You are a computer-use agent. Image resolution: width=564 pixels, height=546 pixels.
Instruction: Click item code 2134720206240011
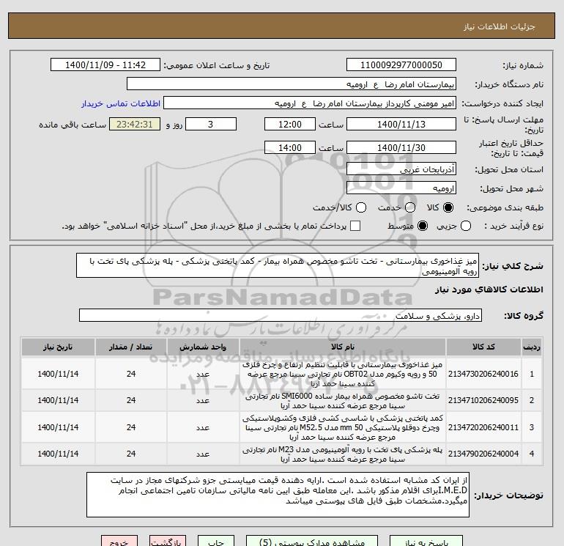[x=483, y=427]
